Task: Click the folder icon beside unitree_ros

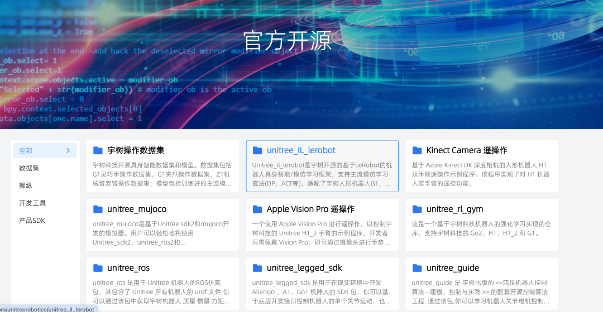Action: [x=98, y=268]
